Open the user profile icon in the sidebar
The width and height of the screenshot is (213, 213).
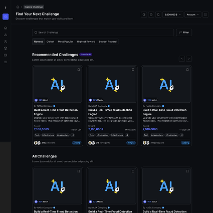click(x=6, y=42)
